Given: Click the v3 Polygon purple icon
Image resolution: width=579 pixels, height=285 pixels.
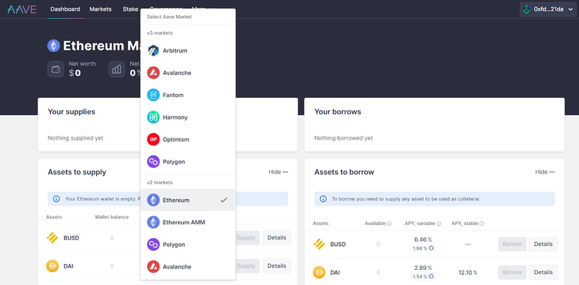Looking at the screenshot, I should pos(153,162).
